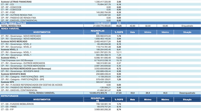The height and width of the screenshot is (111, 201).
Task: Select the Subtotal LETRAS FINANCIRAS row label
Action: pyautogui.click(x=16, y=2)
